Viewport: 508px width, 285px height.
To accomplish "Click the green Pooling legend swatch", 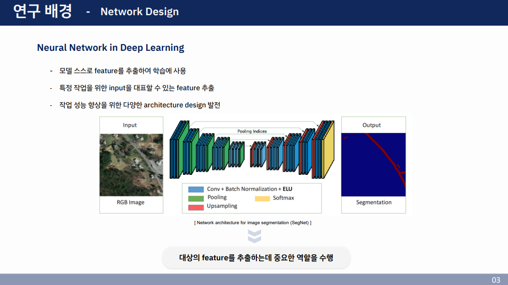I will 196,199.
